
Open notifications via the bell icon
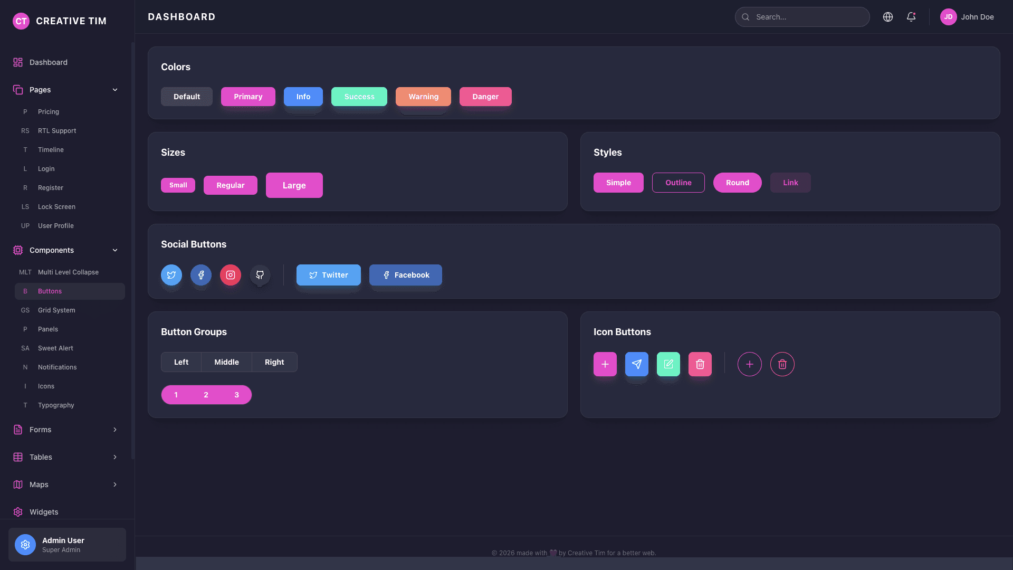pos(911,17)
